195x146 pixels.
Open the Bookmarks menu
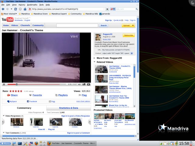(x=32, y=5)
